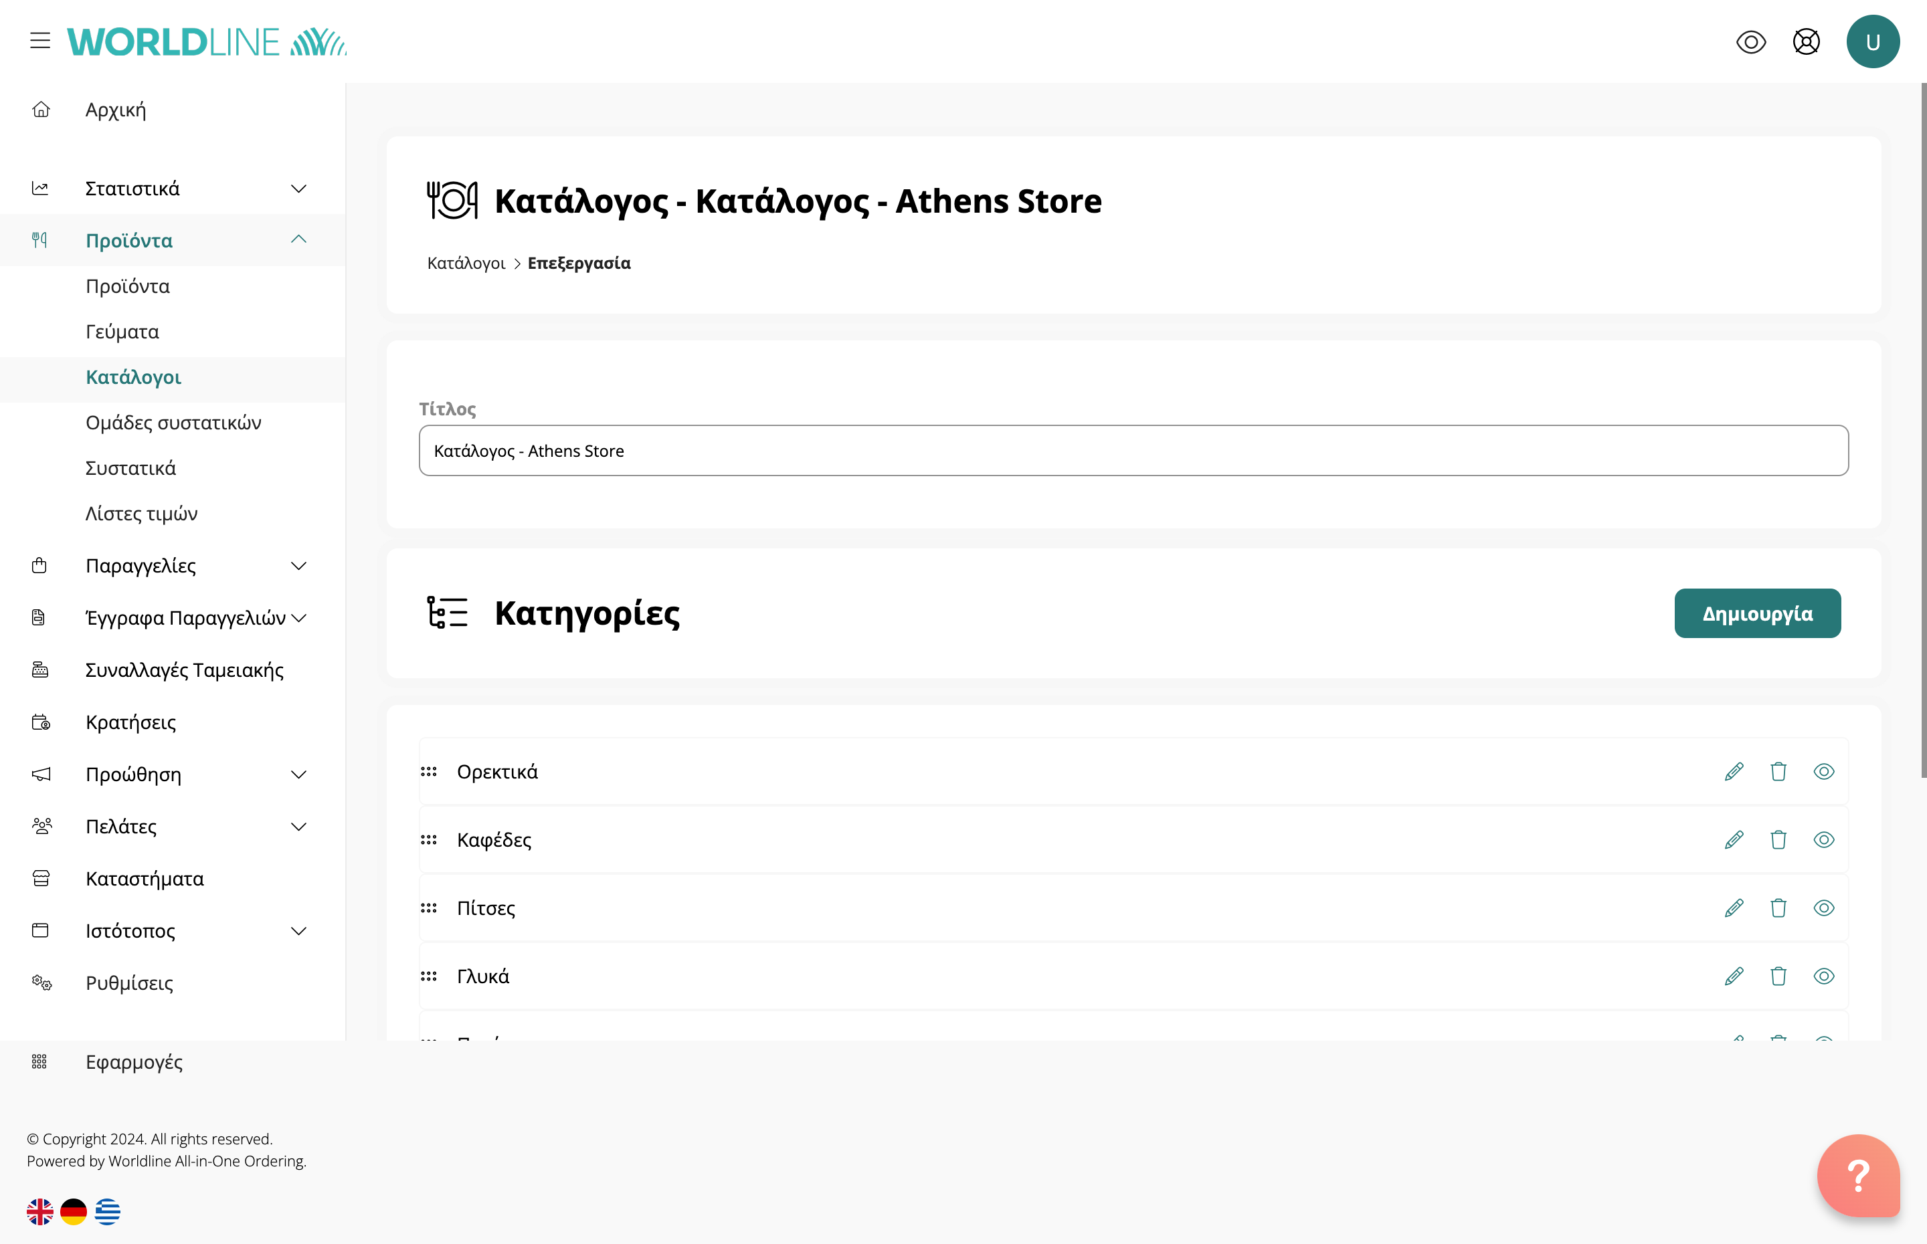Click the hamburger menu icon
Viewport: 1927px width, 1244px height.
39,40
